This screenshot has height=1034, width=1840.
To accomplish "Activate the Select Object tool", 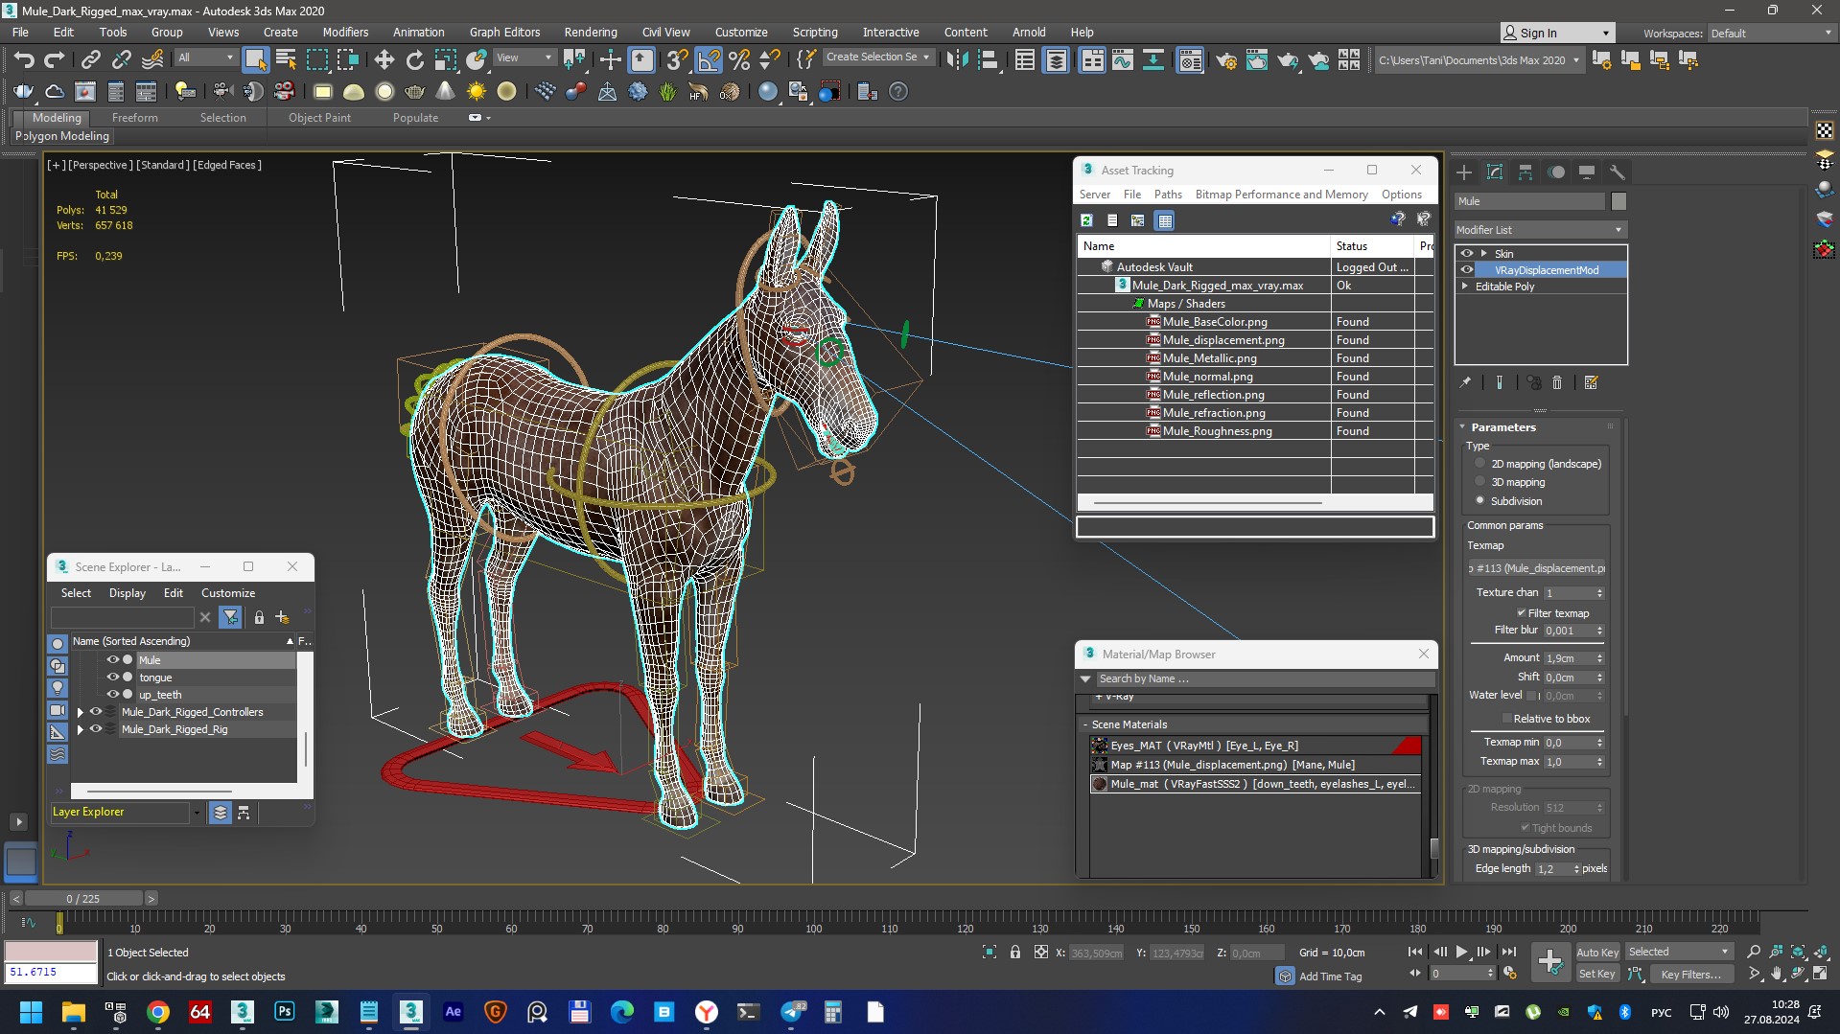I will (x=255, y=59).
